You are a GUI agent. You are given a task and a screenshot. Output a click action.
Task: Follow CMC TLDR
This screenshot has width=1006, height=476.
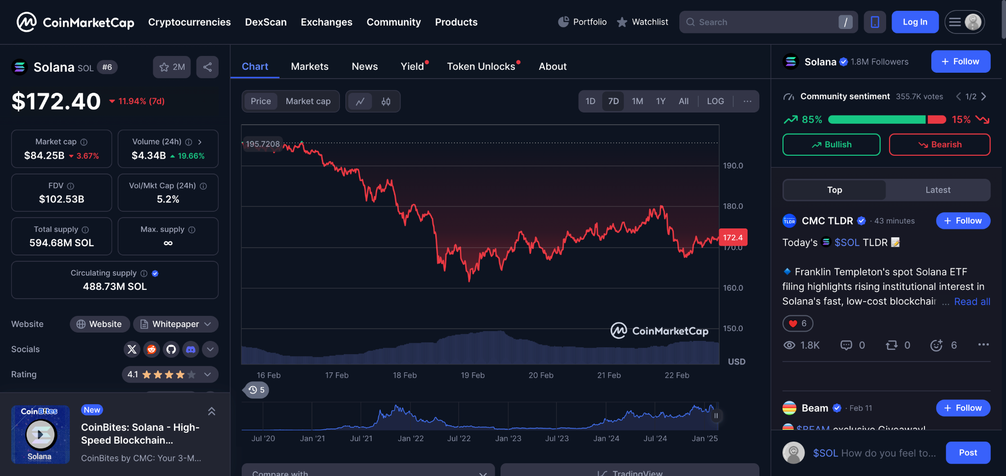click(x=963, y=221)
